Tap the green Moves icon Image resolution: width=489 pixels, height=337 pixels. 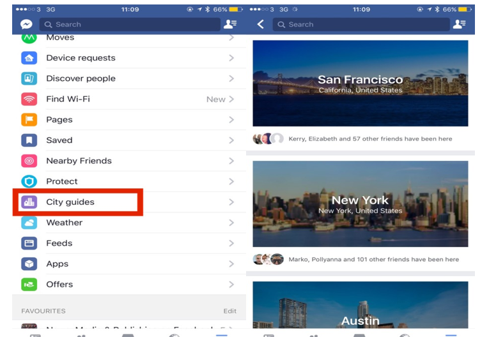click(29, 39)
